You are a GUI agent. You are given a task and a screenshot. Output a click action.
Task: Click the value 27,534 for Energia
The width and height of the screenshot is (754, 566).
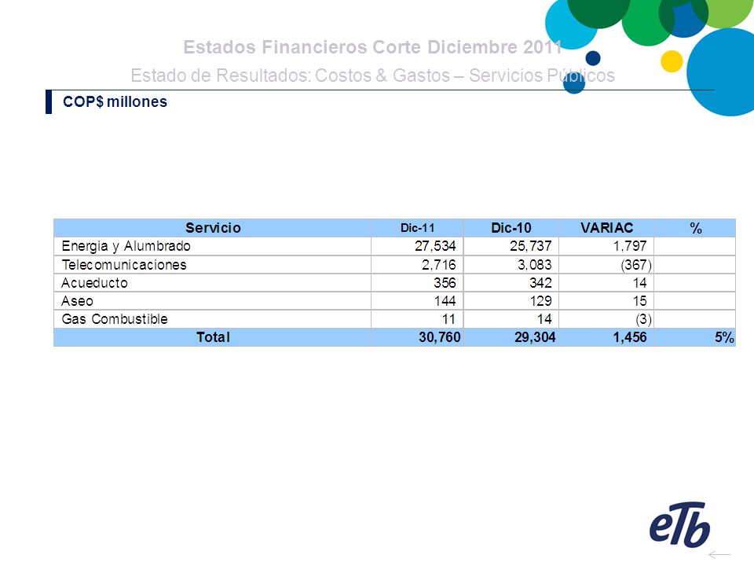pyautogui.click(x=435, y=246)
